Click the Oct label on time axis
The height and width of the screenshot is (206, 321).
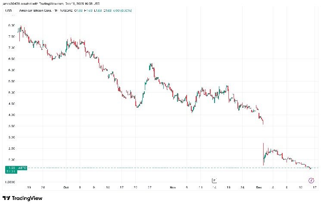click(x=66, y=188)
